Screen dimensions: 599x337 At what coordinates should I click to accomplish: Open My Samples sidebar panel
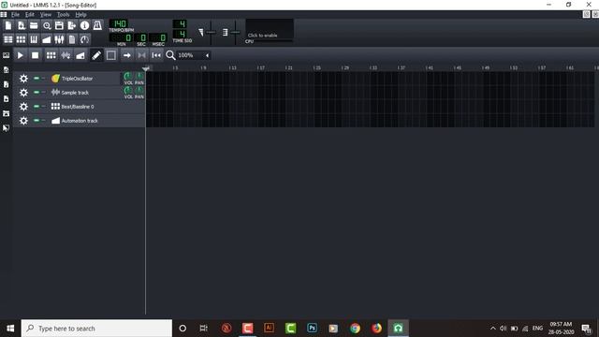point(7,84)
